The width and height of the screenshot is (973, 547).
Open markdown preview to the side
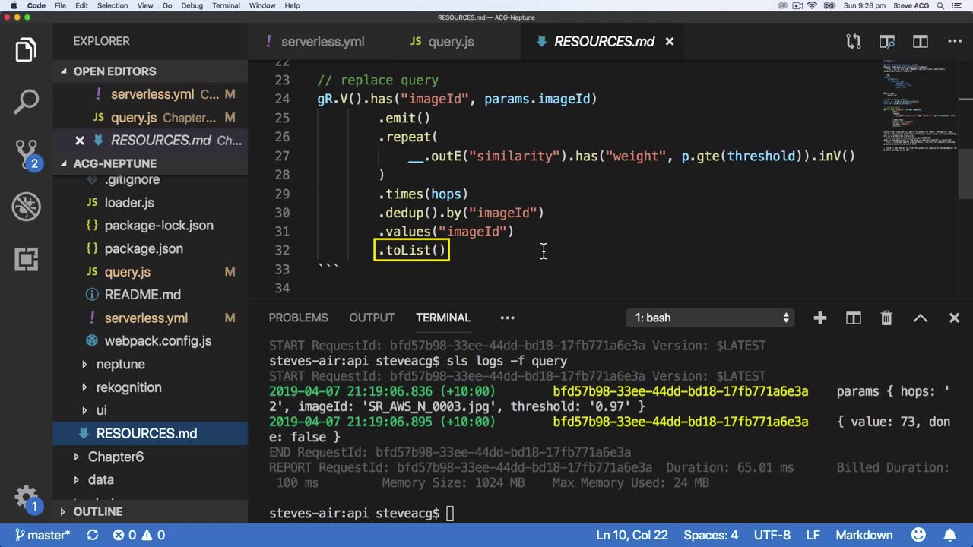point(886,42)
